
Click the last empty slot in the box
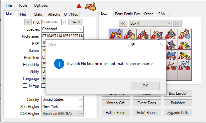tap(185, 75)
